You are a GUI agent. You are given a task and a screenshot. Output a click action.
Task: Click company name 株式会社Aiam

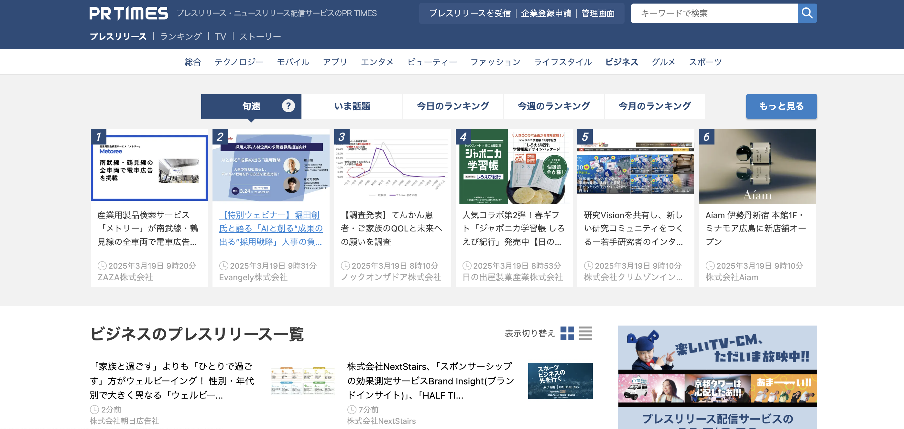tap(732, 277)
